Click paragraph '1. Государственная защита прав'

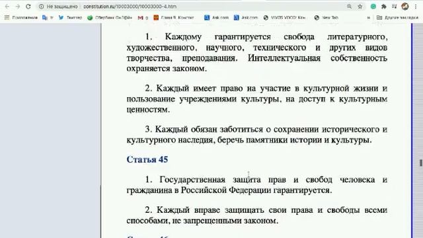point(257,185)
